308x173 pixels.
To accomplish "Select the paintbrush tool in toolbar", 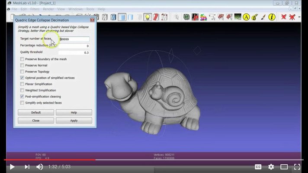I will point(263,17).
